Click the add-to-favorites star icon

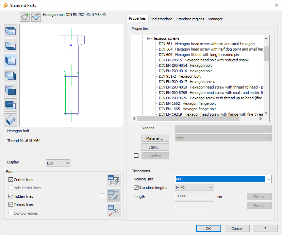25,17
